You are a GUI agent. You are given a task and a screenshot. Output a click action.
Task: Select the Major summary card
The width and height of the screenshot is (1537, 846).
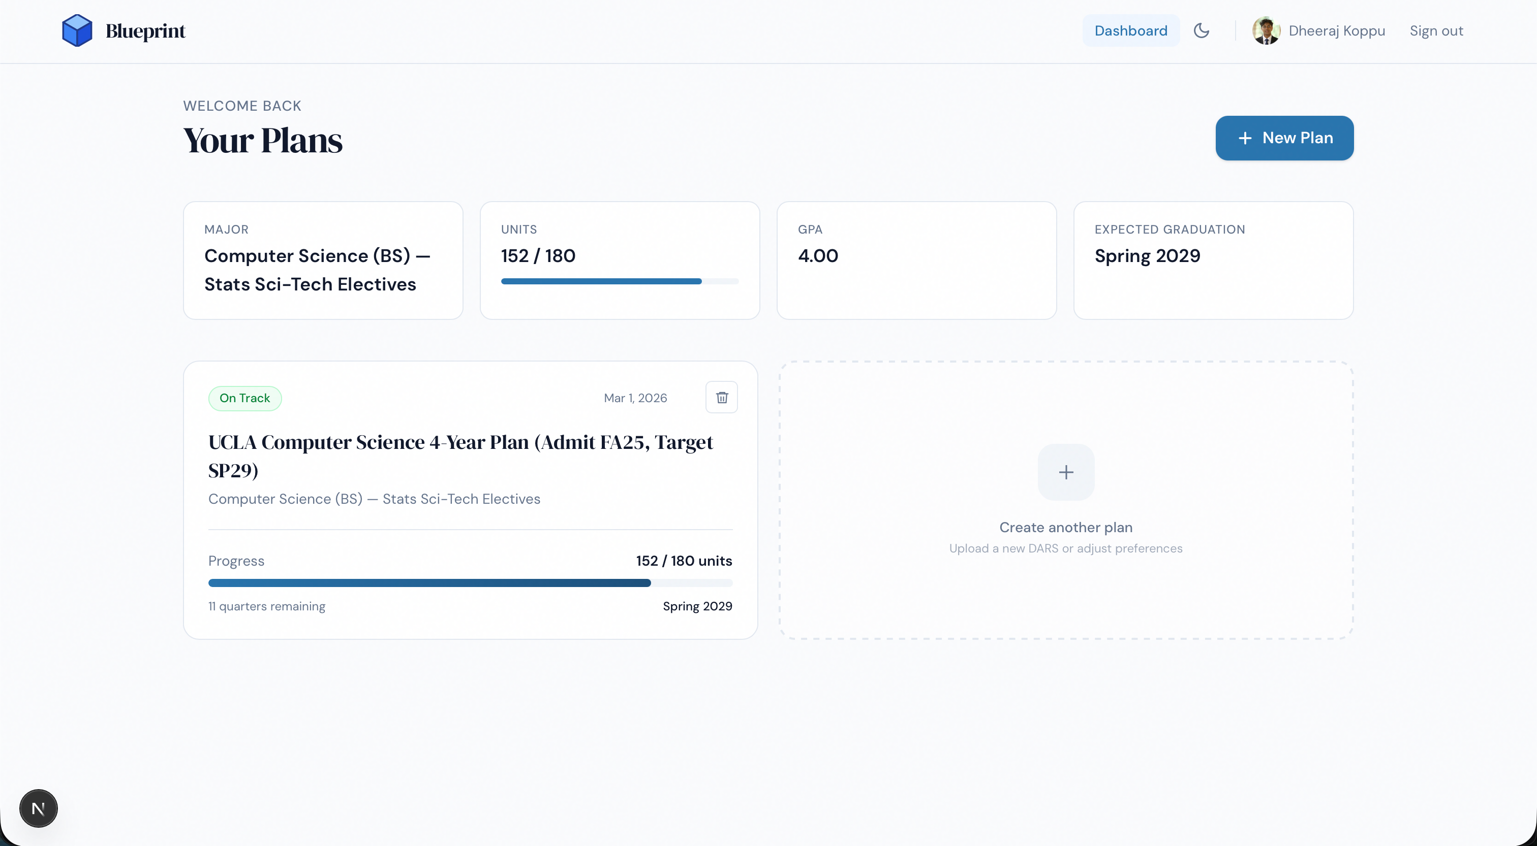coord(323,261)
